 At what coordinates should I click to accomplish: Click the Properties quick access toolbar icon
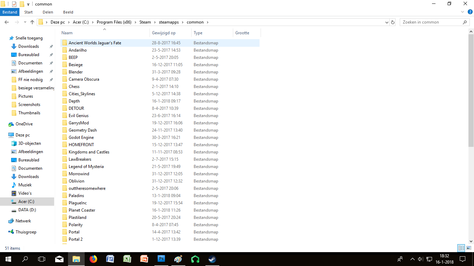coord(14,4)
